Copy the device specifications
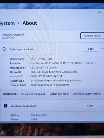 click(x=91, y=49)
